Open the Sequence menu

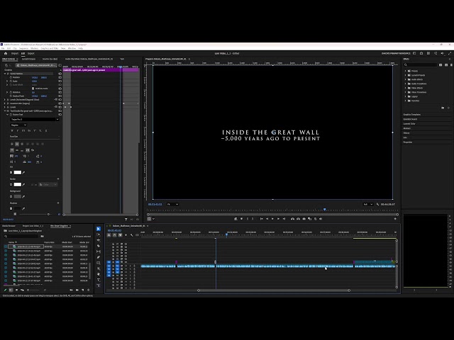(23, 48)
